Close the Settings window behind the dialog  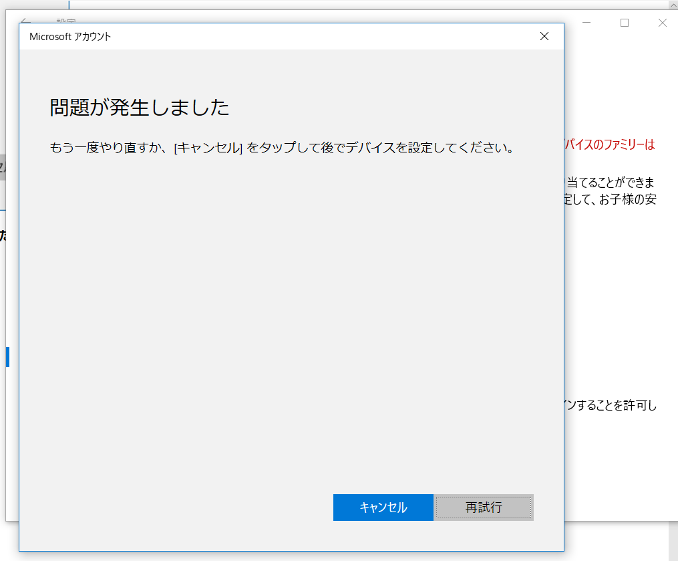click(x=663, y=23)
